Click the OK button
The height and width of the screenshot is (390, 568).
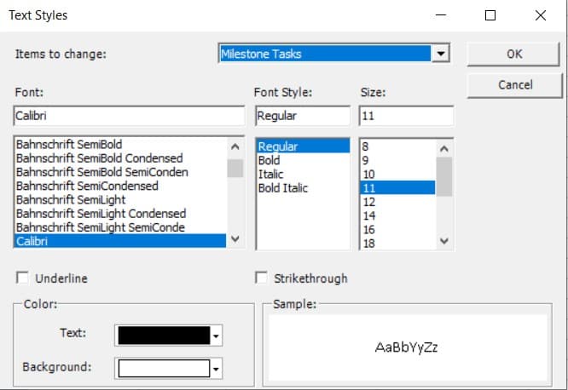513,54
